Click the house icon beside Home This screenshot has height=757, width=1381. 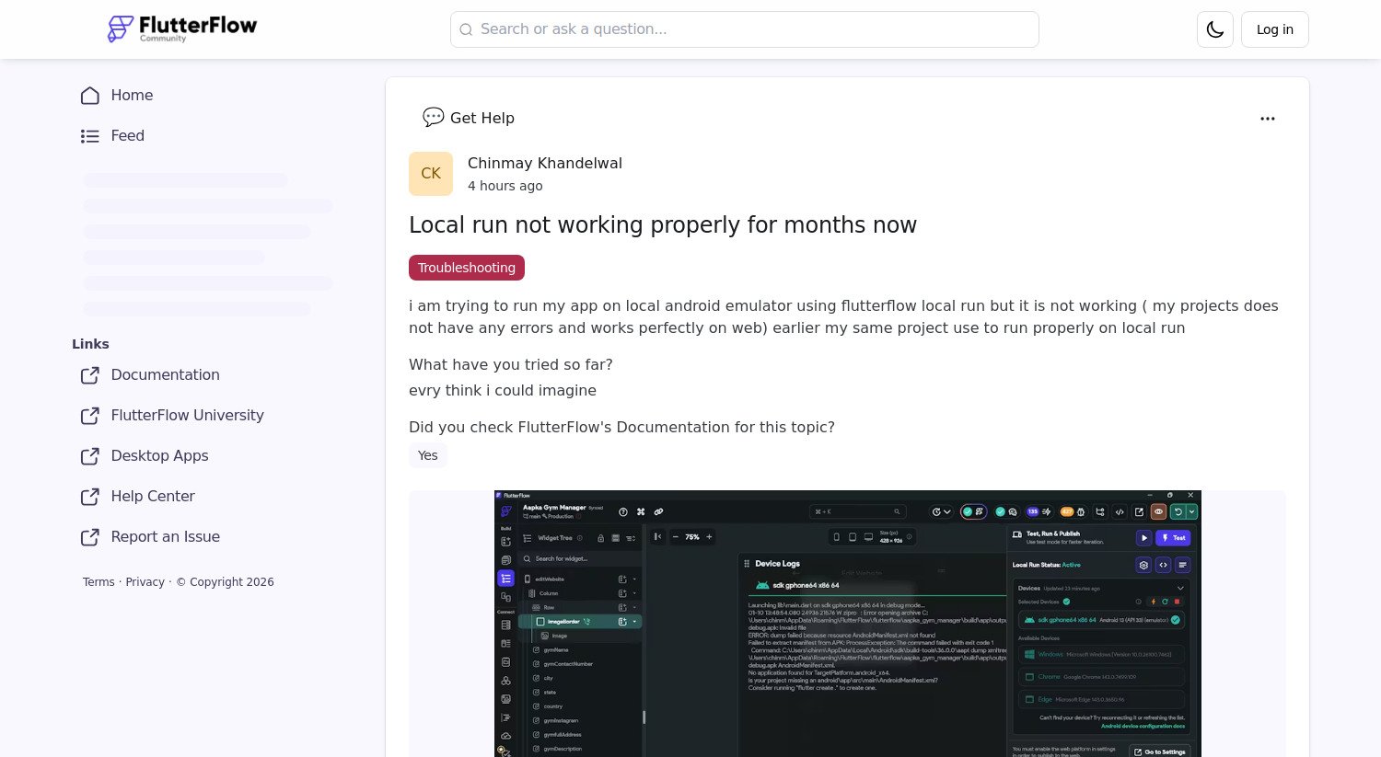[x=90, y=96]
